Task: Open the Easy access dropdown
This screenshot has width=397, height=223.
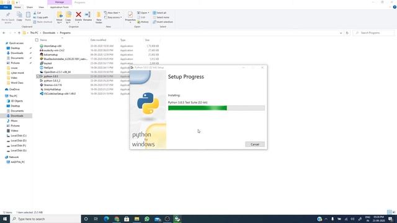Action: click(x=113, y=17)
